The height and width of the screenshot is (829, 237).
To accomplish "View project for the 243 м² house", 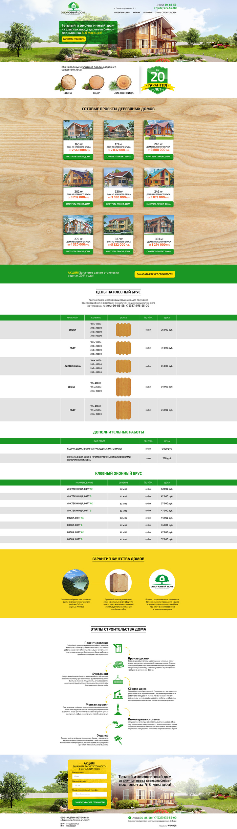I will [x=158, y=157].
